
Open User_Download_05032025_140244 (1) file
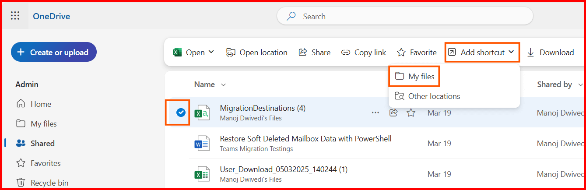pos(284,169)
